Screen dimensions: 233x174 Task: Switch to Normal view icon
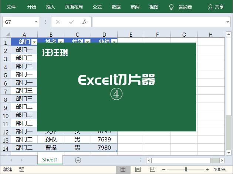click(x=123, y=170)
